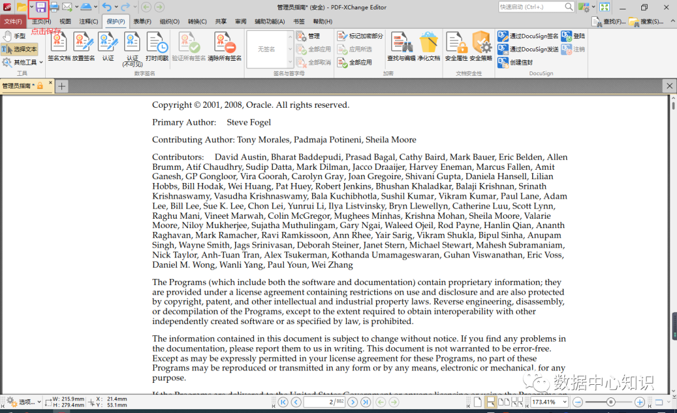This screenshot has height=413, width=677.
Task: Click the Save floppy disk icon
Action: coord(41,7)
